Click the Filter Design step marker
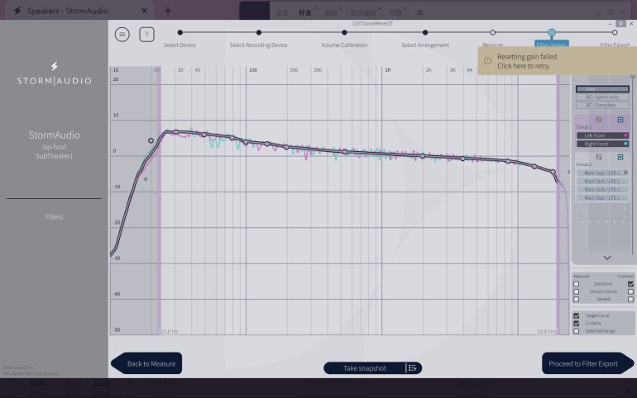Viewport: 637px width, 398px height. click(x=552, y=33)
